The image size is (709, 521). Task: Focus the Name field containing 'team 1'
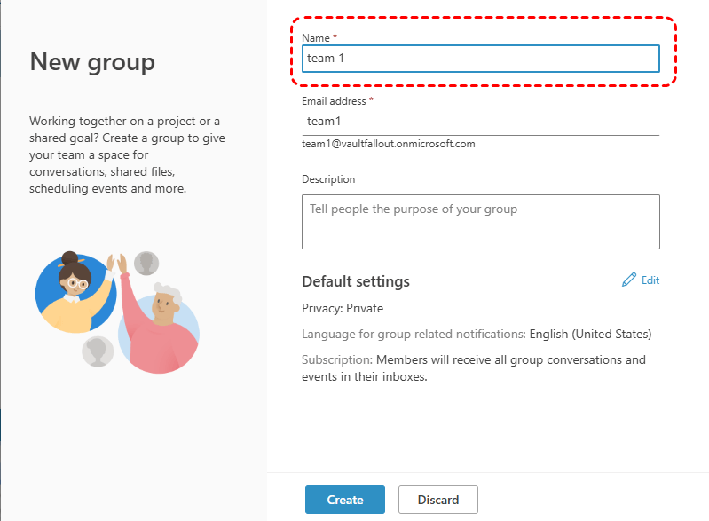tap(480, 59)
